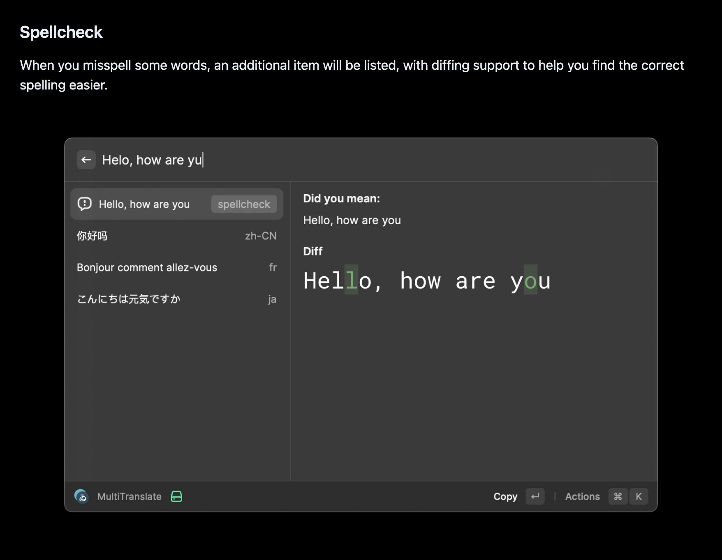Click the 'fr' language code
The width and height of the screenshot is (722, 560).
[273, 267]
